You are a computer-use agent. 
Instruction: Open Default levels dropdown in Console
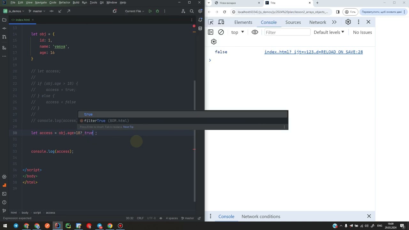[329, 32]
